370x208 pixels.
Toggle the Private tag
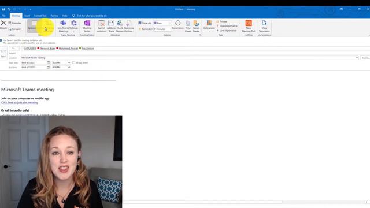[x=222, y=21]
